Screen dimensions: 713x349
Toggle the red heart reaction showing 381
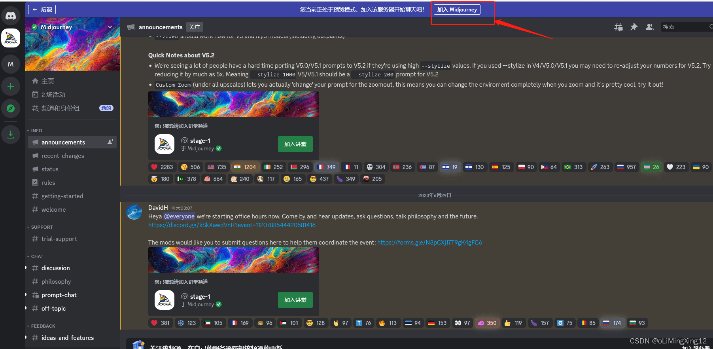pyautogui.click(x=161, y=323)
